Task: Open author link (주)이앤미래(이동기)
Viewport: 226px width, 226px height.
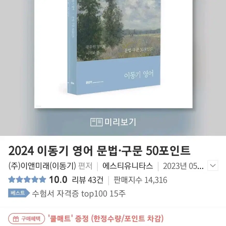Action: pos(42,166)
